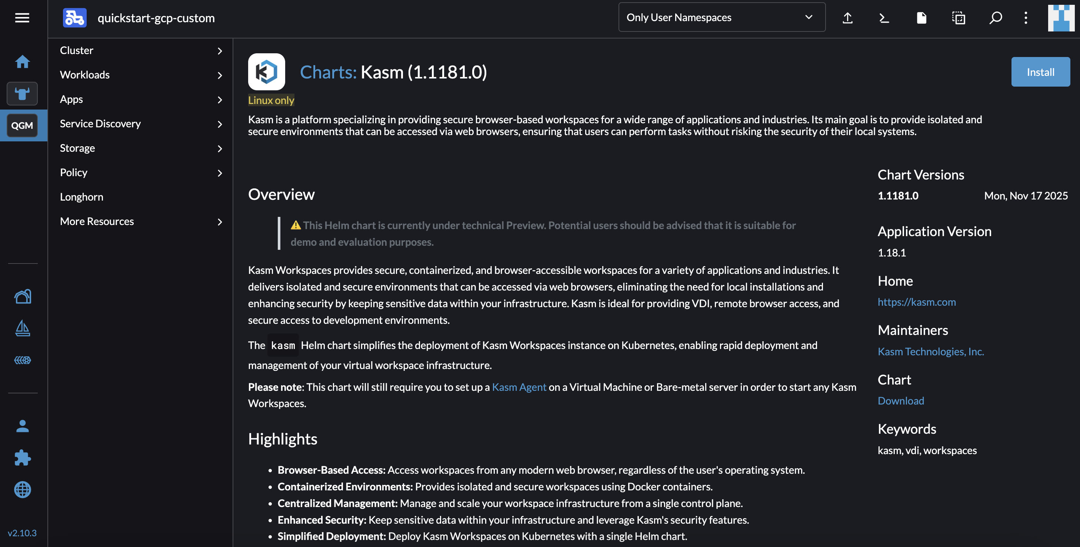This screenshot has width=1080, height=547.
Task: Click the Browser-Based Access bullet
Action: pyautogui.click(x=541, y=470)
